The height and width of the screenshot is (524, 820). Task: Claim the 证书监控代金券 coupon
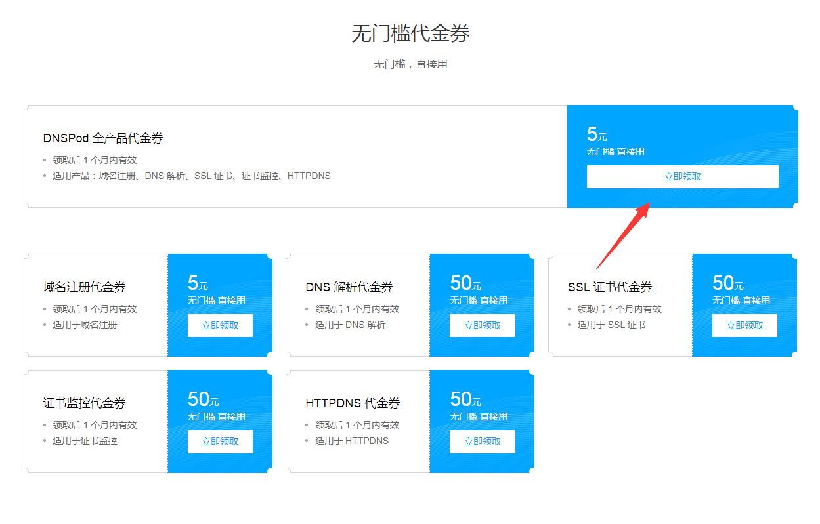220,441
